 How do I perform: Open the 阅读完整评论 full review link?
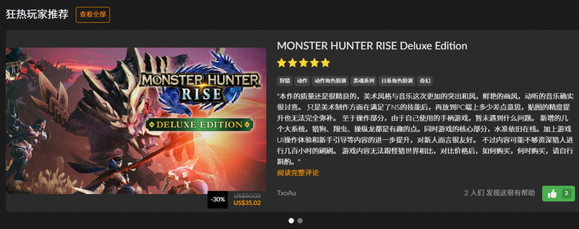tap(298, 173)
